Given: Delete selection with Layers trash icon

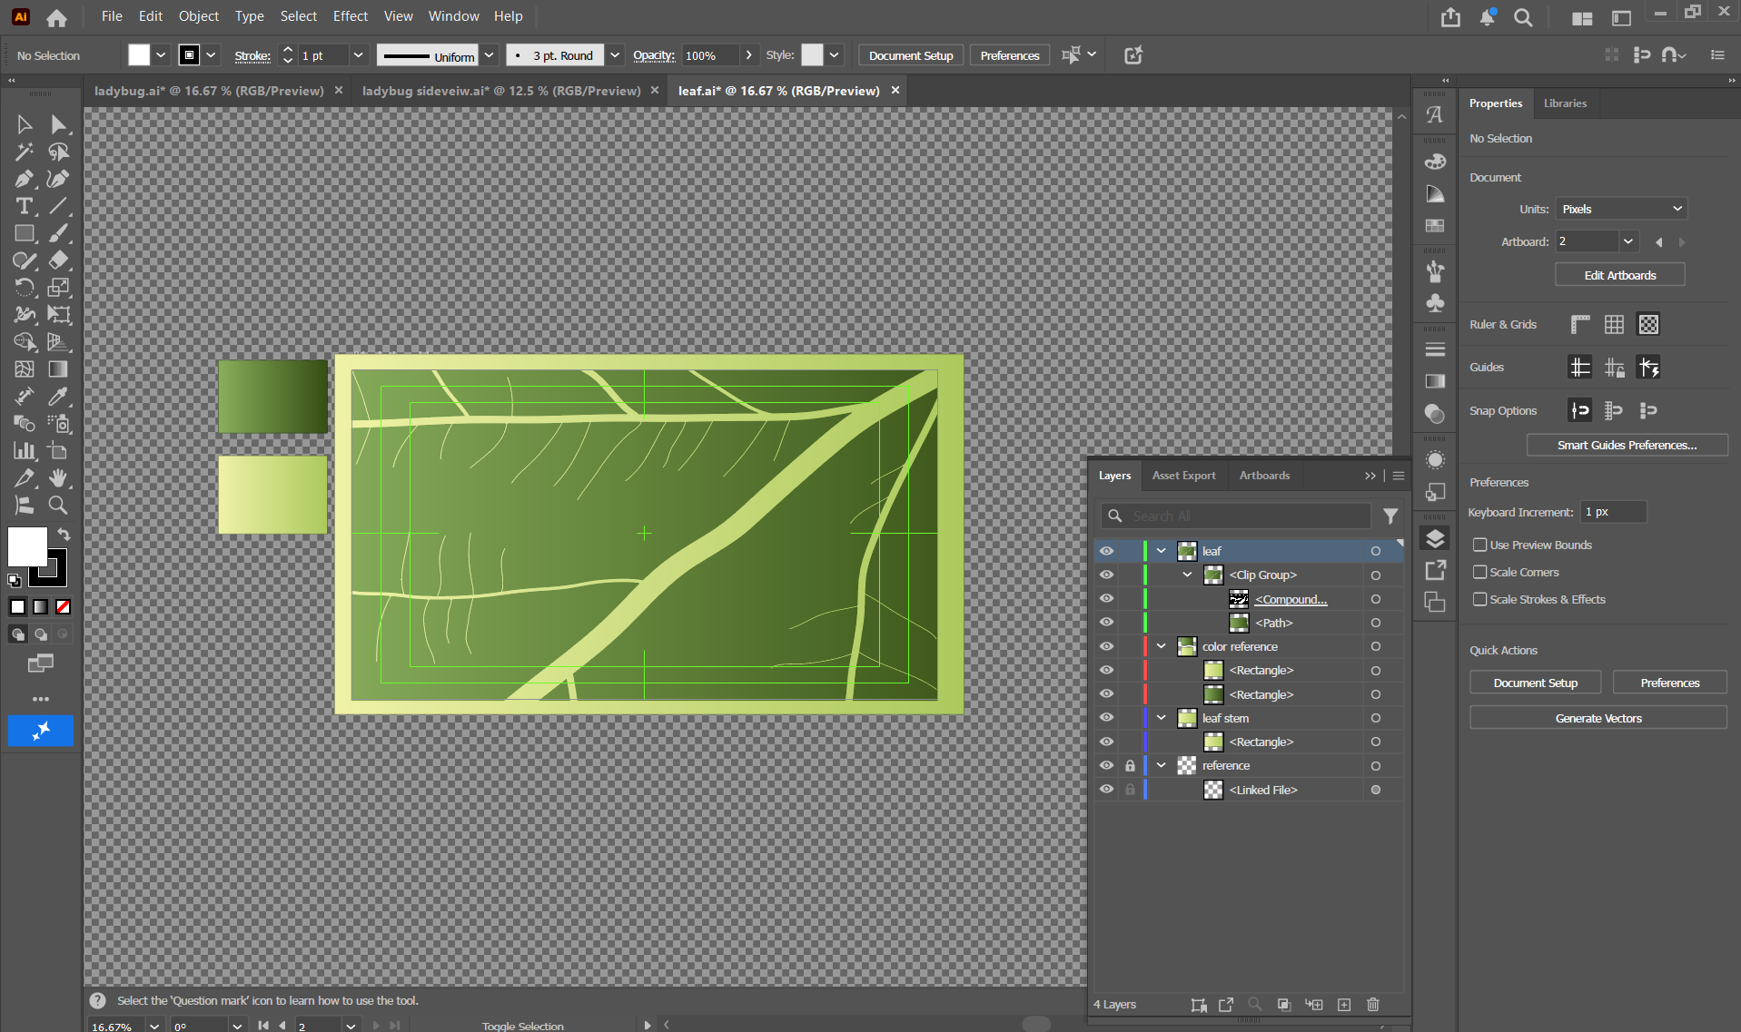Looking at the screenshot, I should [x=1373, y=1005].
